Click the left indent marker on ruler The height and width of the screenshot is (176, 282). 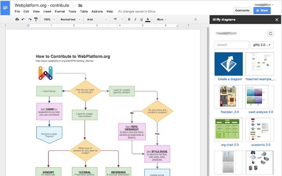pyautogui.click(x=28, y=26)
